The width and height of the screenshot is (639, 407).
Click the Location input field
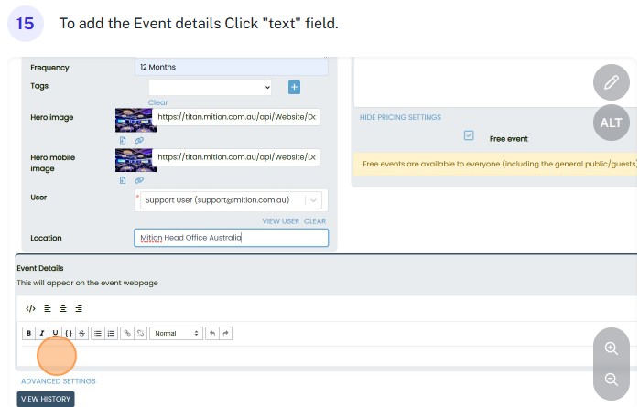(x=231, y=238)
